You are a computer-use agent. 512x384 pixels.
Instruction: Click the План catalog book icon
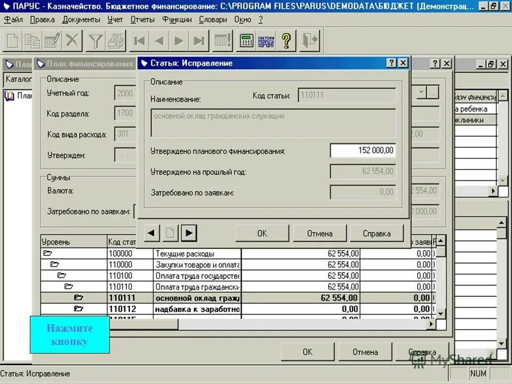click(x=10, y=96)
